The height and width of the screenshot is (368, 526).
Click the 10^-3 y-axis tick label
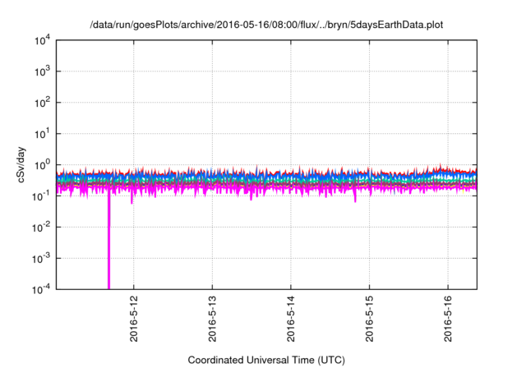[x=41, y=259]
